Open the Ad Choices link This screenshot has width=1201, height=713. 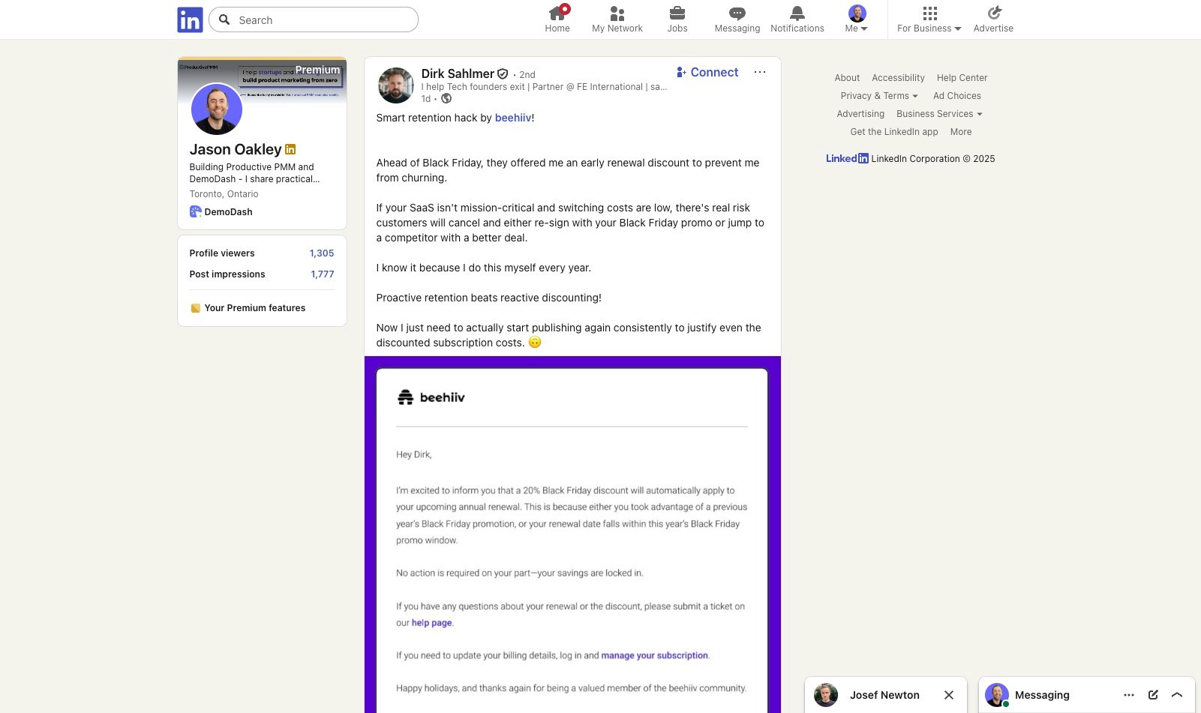(956, 96)
